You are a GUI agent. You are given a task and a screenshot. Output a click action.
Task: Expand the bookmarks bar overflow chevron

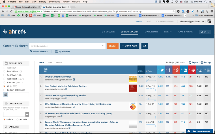[x=193, y=16]
